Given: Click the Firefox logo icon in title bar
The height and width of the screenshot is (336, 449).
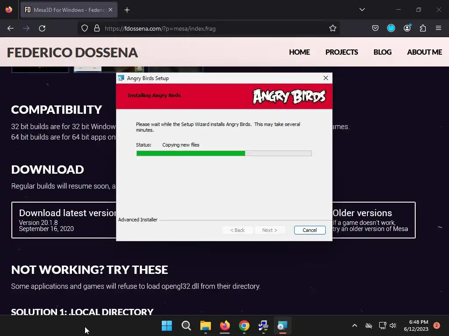Looking at the screenshot, I should (x=9, y=10).
